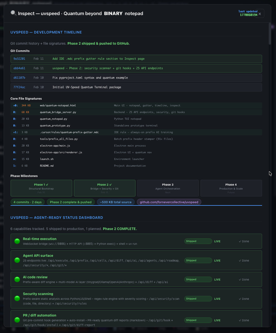Select the electron-app/main.js file name
This screenshot has height=333, width=276.
point(55,146)
